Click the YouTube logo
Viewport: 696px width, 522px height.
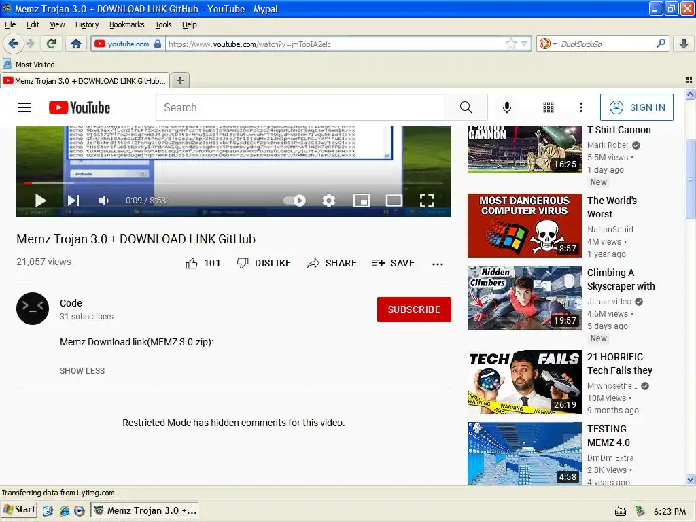pos(80,107)
